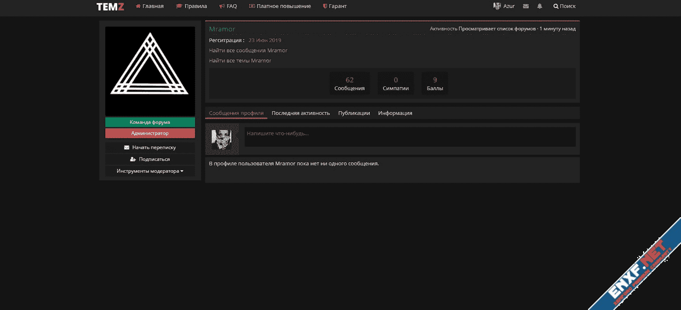Open the Правила rules page
The width and height of the screenshot is (681, 310).
point(191,6)
